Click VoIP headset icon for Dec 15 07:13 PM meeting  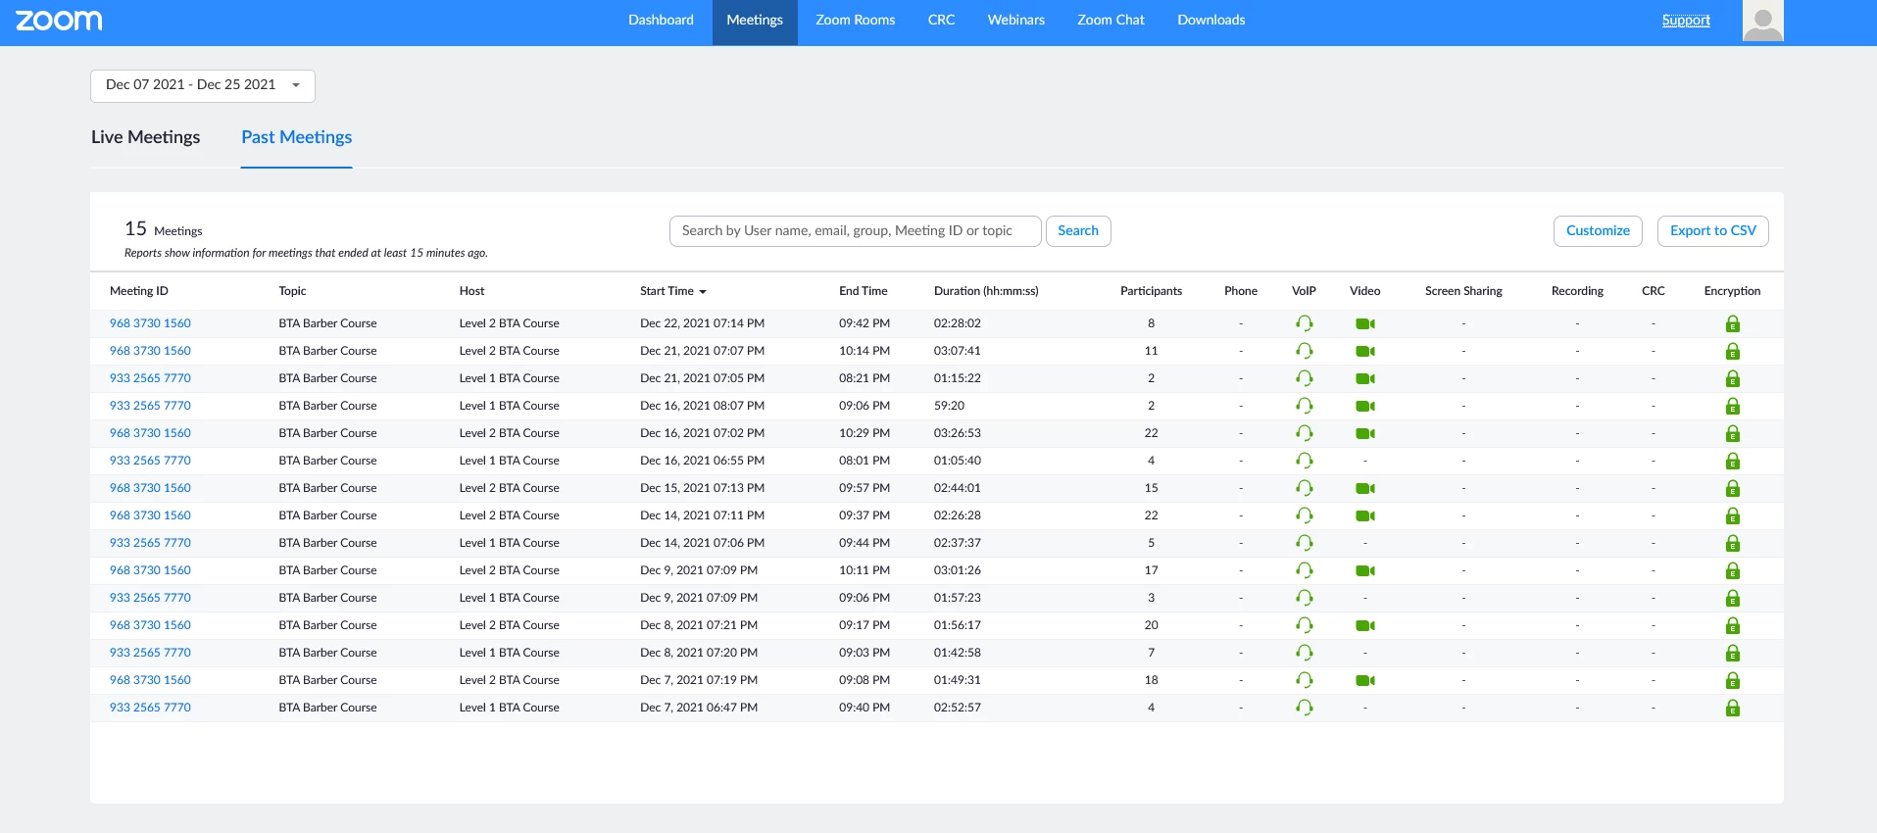[1304, 488]
